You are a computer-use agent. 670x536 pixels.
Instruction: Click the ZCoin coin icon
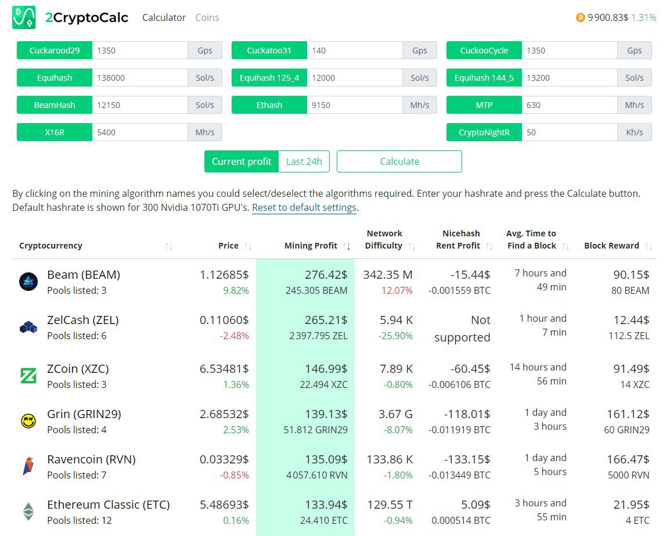coord(28,376)
